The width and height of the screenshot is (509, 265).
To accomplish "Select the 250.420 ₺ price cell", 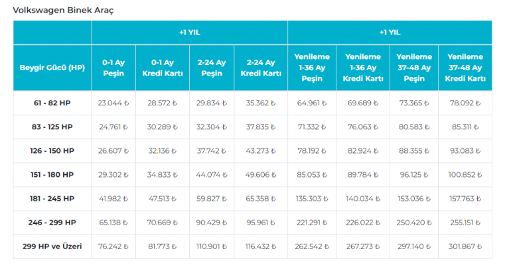I will click(x=414, y=223).
